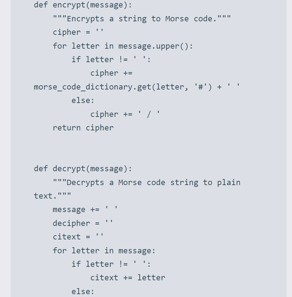The width and height of the screenshot is (292, 297).
Task: Click the citext = '' assignment line
Action: click(x=78, y=237)
